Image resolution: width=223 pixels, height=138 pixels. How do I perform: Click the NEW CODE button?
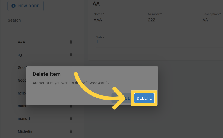tap(25, 6)
